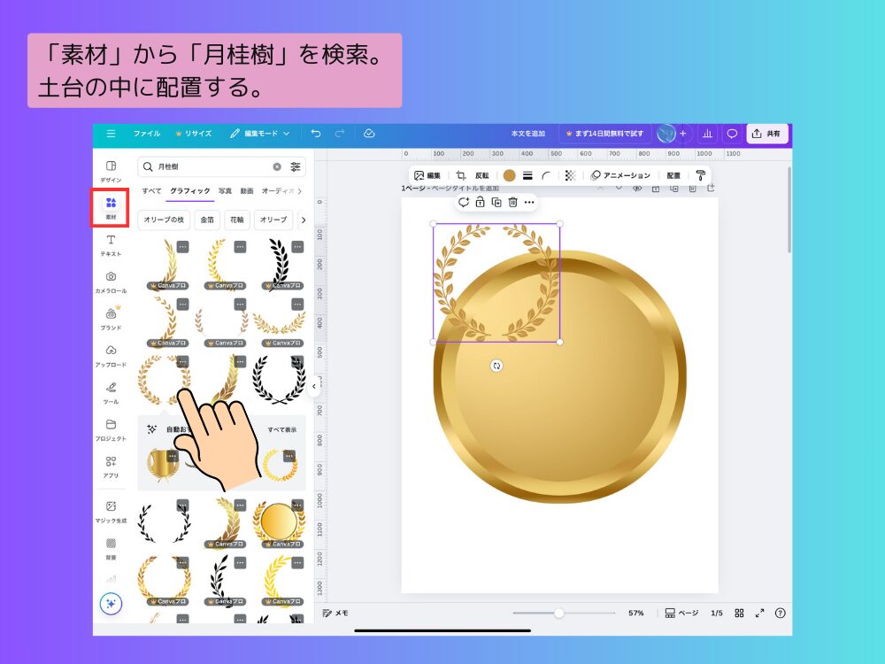The image size is (885, 664).
Task: Open more options with the ellipsis above wreath
Action: click(528, 203)
